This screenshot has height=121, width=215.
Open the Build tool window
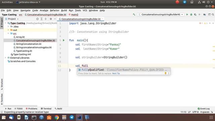point(58,109)
